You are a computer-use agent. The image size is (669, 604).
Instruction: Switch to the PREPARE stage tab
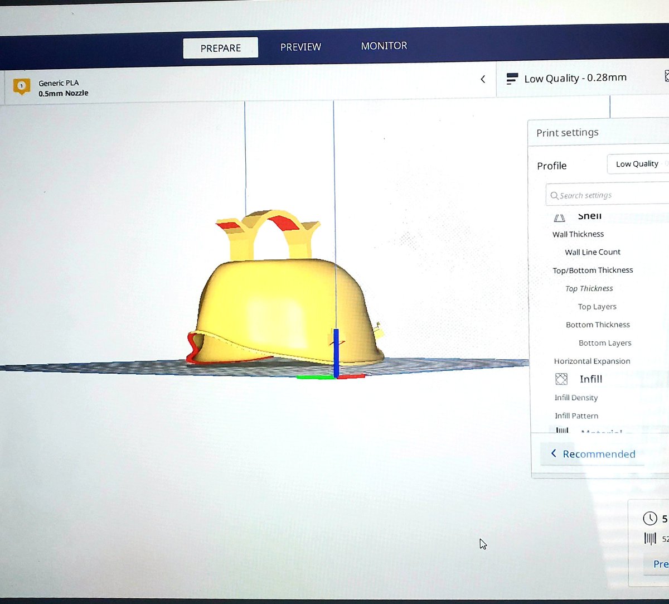pyautogui.click(x=220, y=48)
